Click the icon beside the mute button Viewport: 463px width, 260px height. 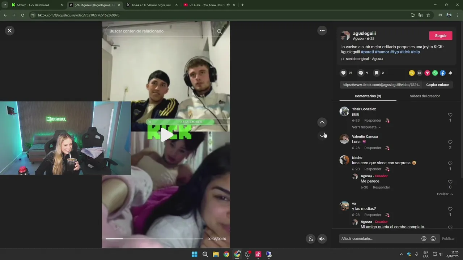pyautogui.click(x=311, y=239)
